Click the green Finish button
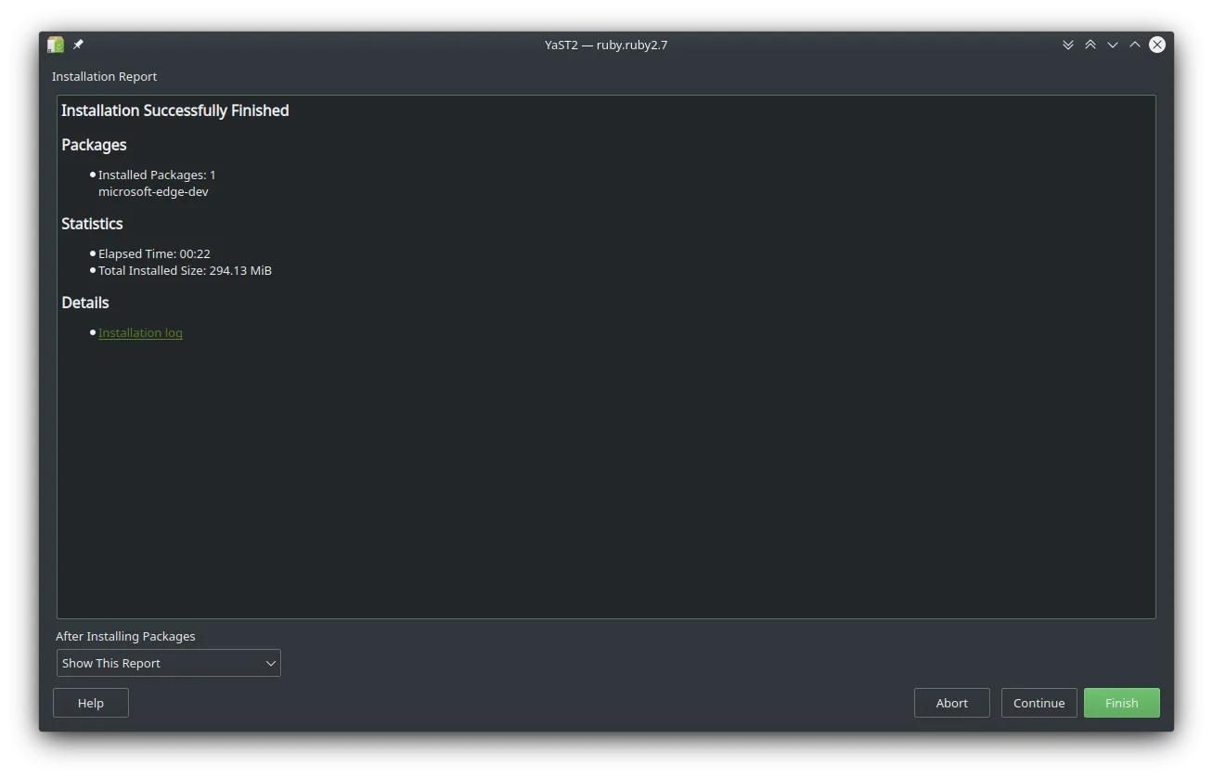The height and width of the screenshot is (778, 1213). (x=1121, y=703)
